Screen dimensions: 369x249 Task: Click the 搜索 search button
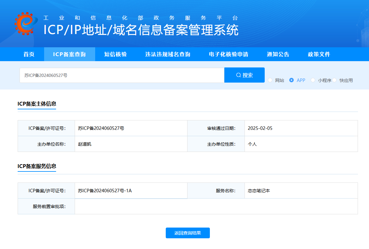pyautogui.click(x=245, y=75)
